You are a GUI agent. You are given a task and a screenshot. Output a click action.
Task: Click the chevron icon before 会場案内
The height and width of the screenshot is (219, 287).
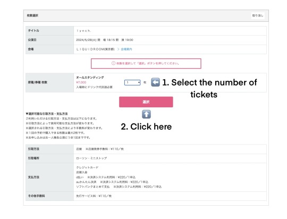coord(118,49)
